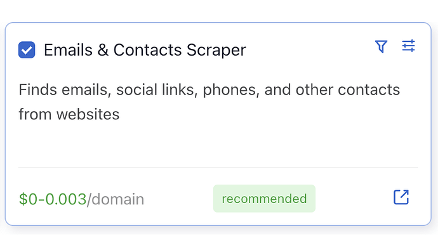This screenshot has width=438, height=236.
Task: Open the filter funnel icon
Action: (381, 46)
